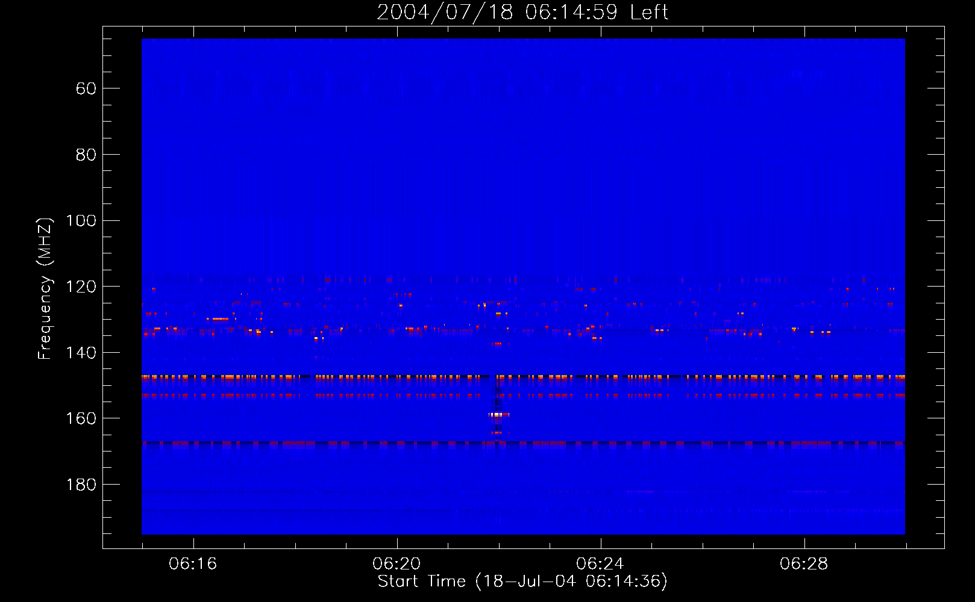The height and width of the screenshot is (602, 975).
Task: Click the 180 frequency tick label
Action: point(81,485)
